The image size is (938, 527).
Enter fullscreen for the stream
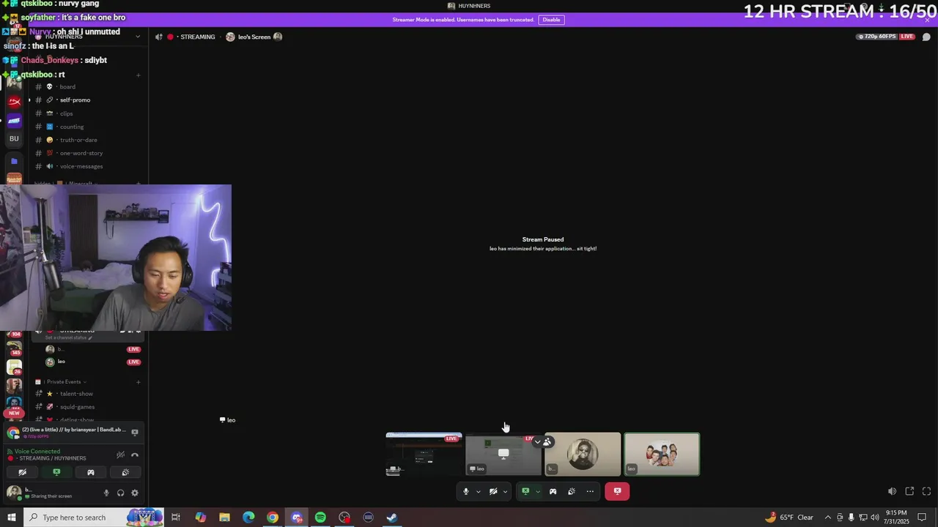(926, 491)
